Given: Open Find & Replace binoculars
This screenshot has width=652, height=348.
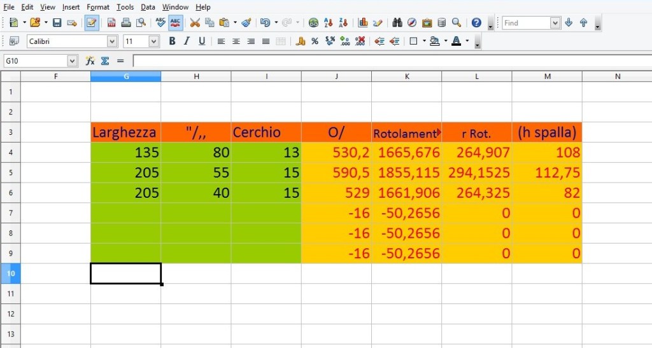Looking at the screenshot, I should coord(397,23).
